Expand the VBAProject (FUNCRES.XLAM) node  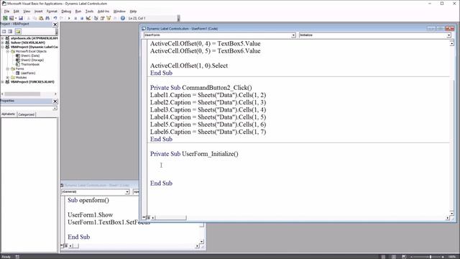(x=3, y=82)
